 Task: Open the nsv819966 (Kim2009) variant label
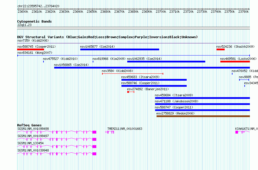click(x=109, y=59)
